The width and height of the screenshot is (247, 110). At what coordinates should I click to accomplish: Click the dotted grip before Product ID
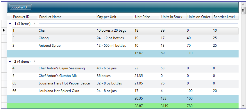point(11,17)
